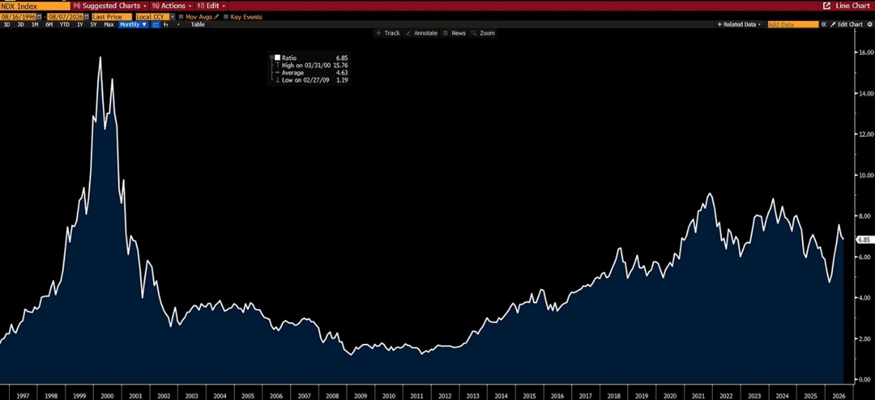Click the 2000 x-axis year label
Screen dimensions: 875x400
click(107, 396)
